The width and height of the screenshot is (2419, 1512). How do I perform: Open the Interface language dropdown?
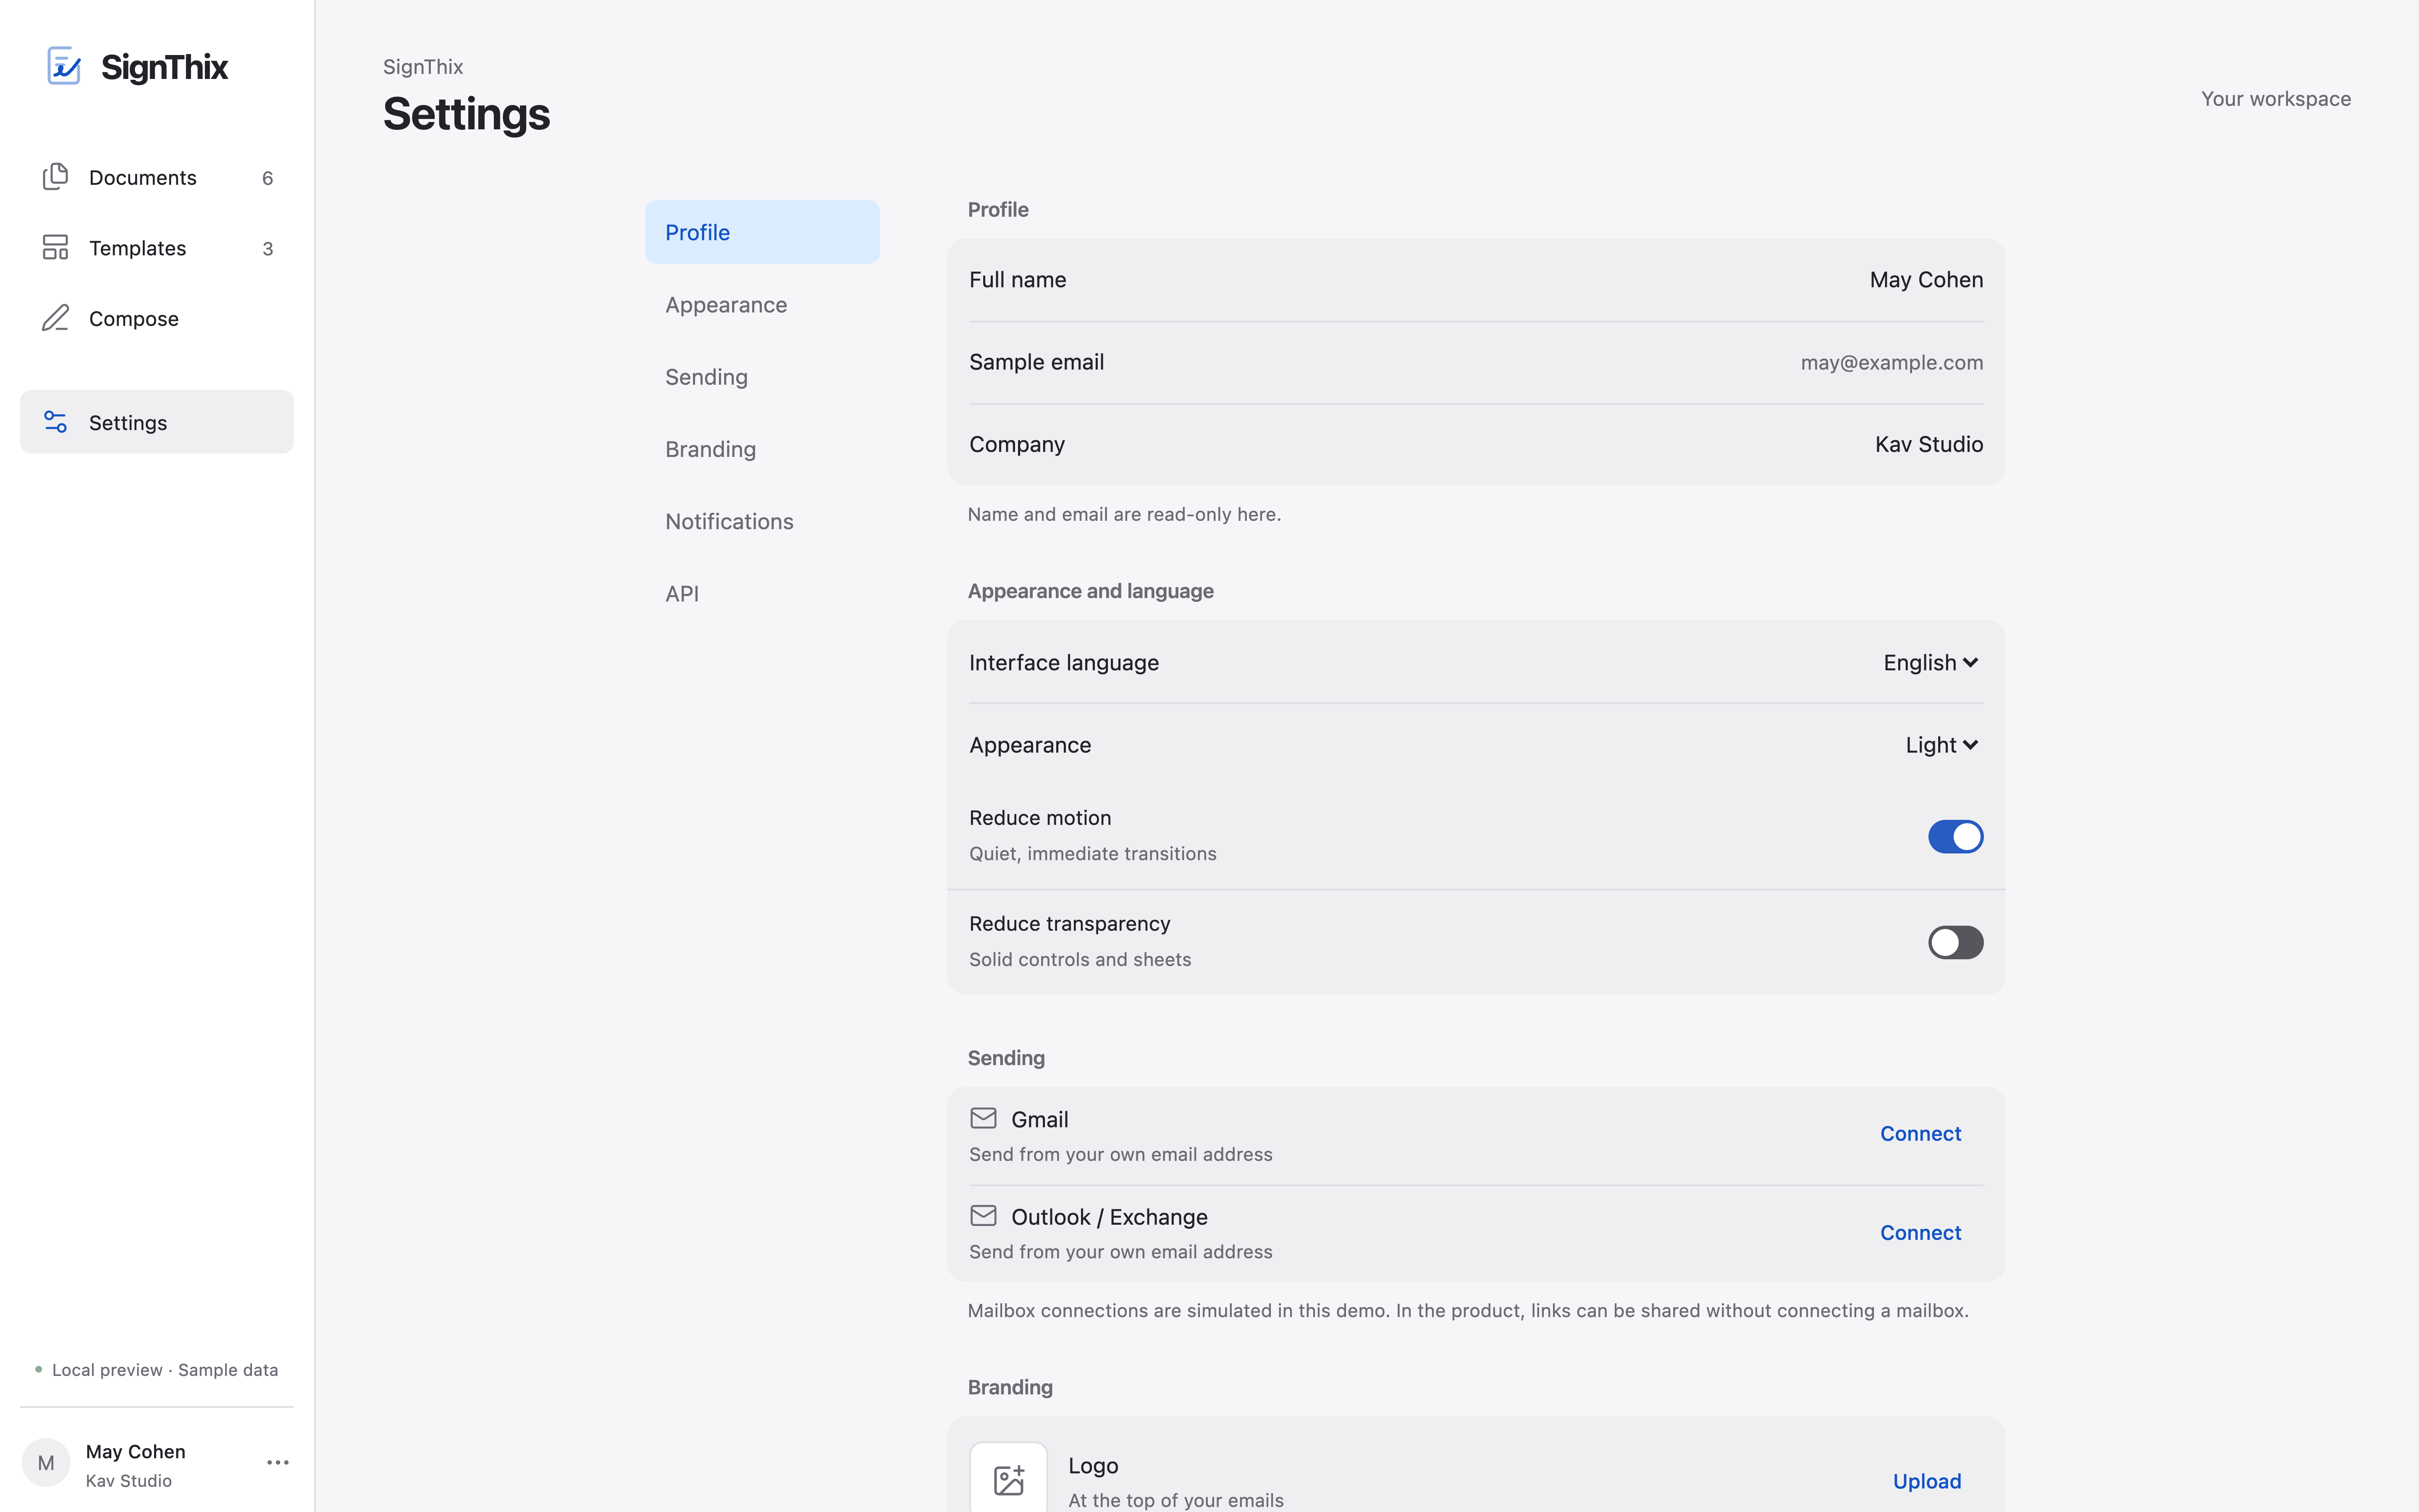(x=1930, y=663)
